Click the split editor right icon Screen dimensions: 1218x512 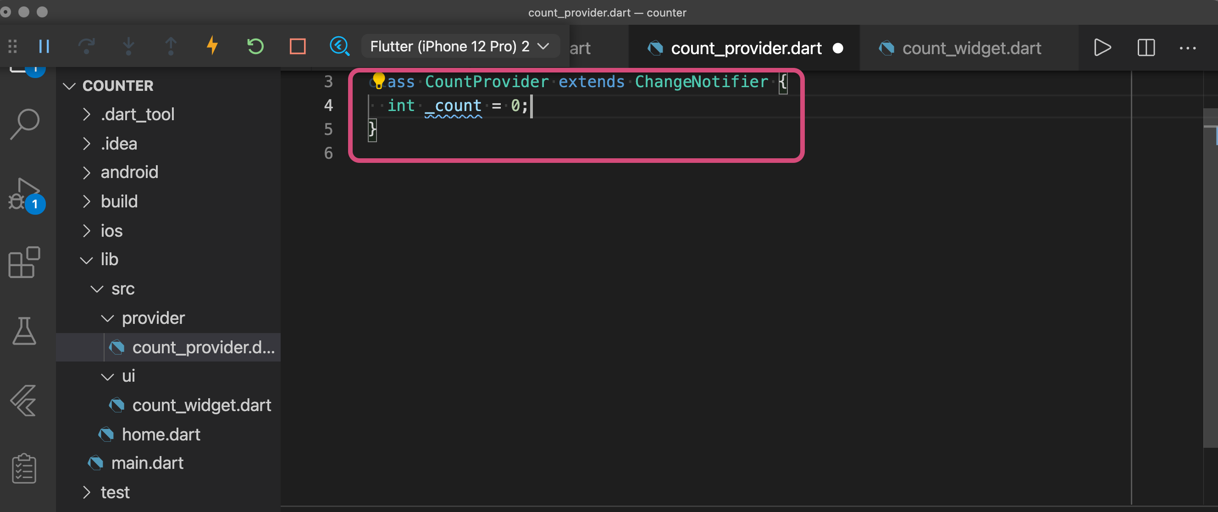click(x=1146, y=48)
